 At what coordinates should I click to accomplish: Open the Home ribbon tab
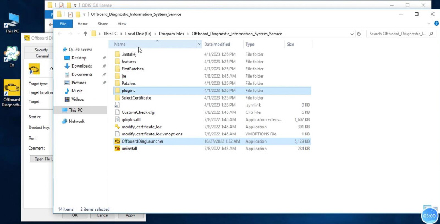[x=82, y=24]
